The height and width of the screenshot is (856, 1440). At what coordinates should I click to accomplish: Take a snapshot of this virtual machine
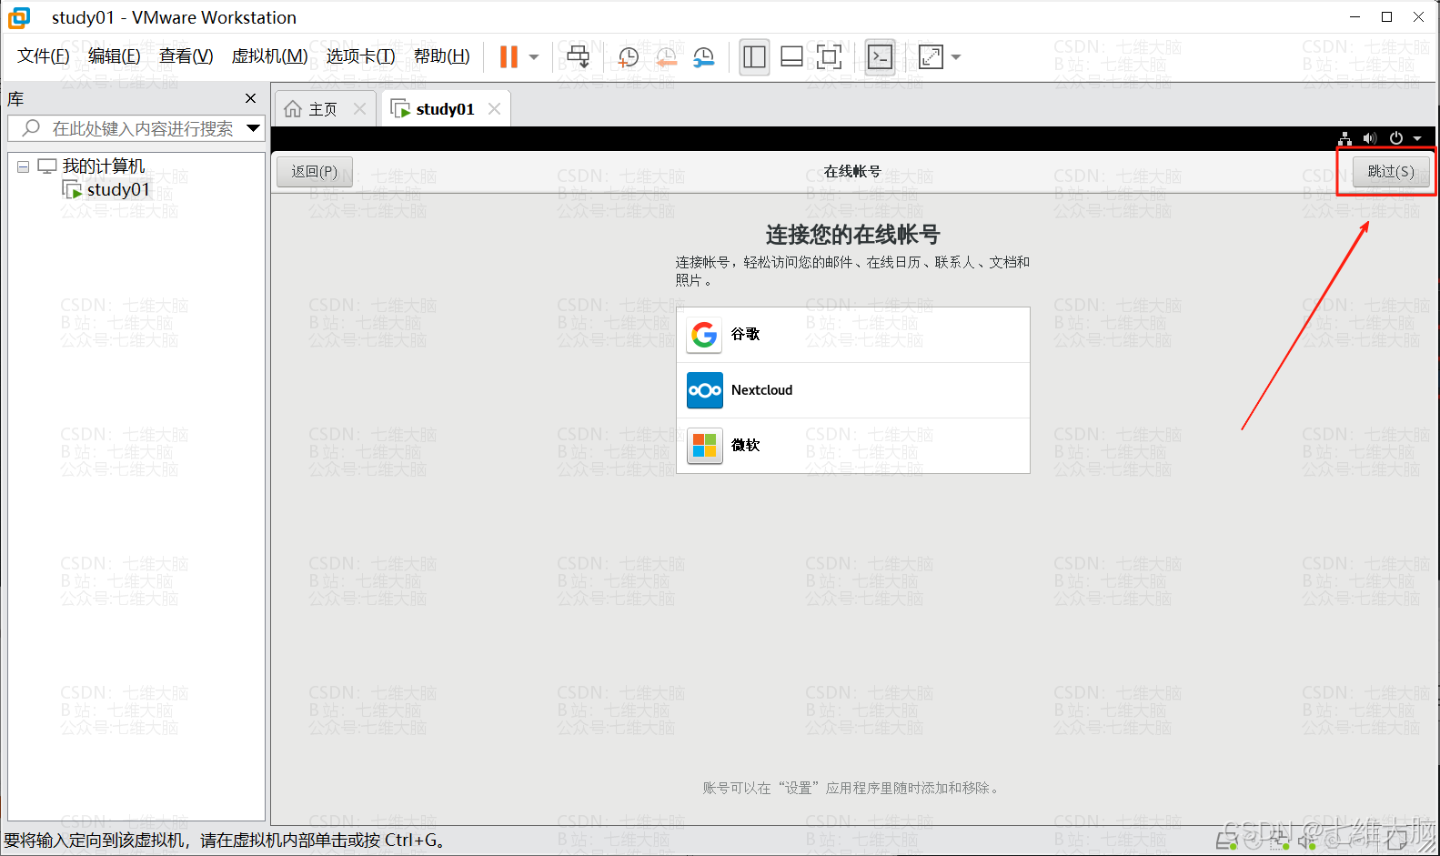tap(628, 57)
